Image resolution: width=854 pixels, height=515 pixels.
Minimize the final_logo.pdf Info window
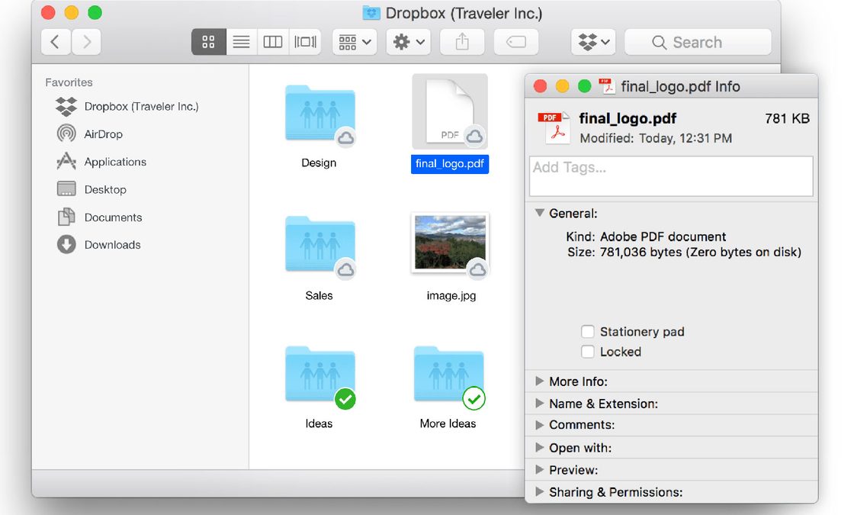[562, 86]
